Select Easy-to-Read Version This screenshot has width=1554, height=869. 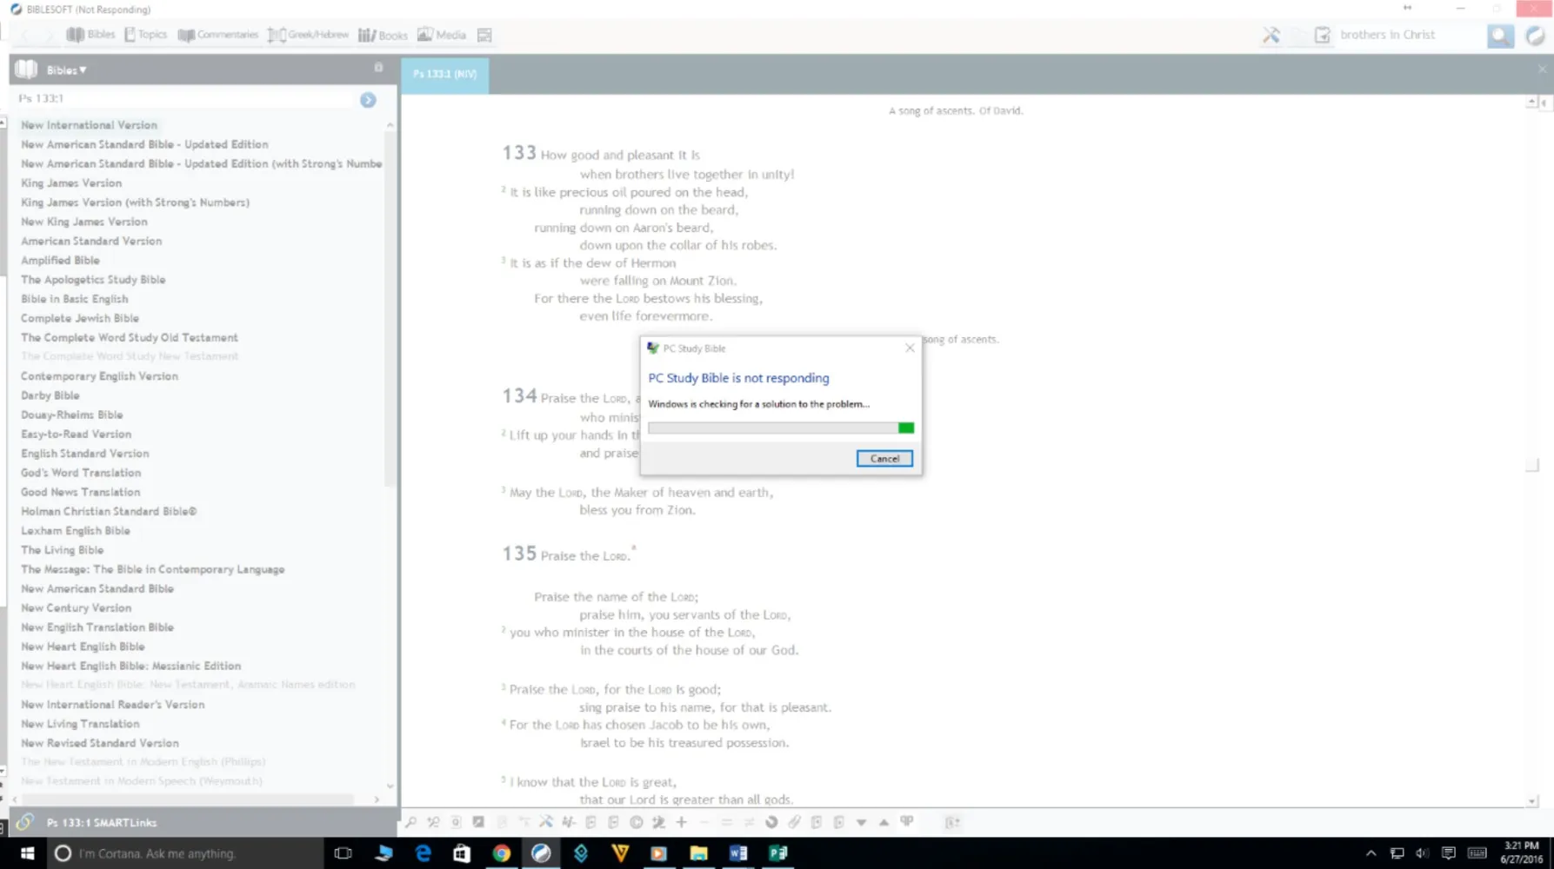(76, 434)
